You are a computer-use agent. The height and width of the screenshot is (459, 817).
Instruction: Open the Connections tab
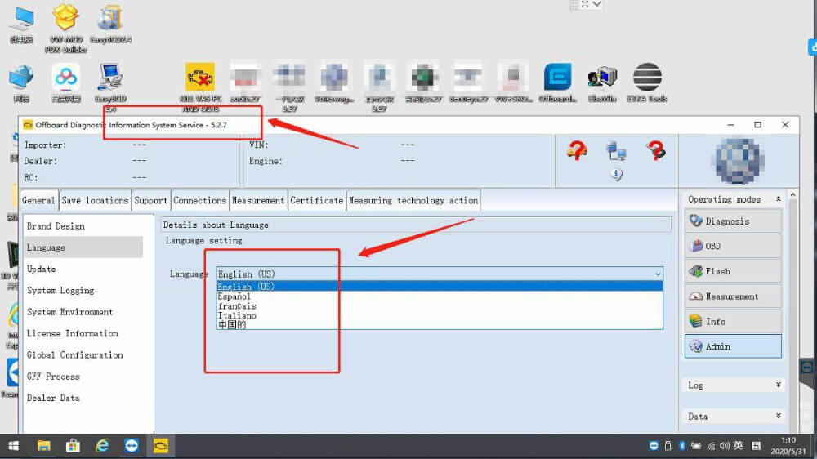point(199,201)
